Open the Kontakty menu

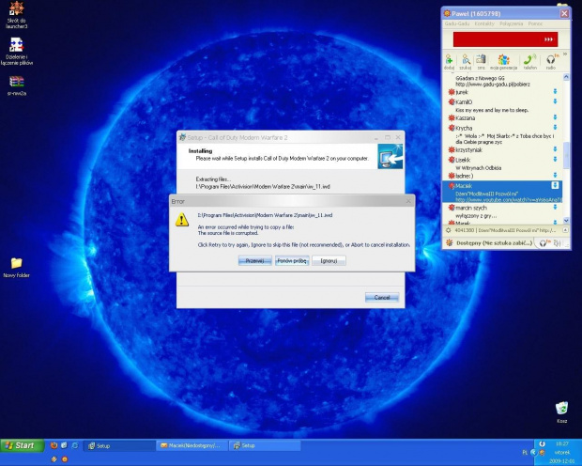click(484, 23)
